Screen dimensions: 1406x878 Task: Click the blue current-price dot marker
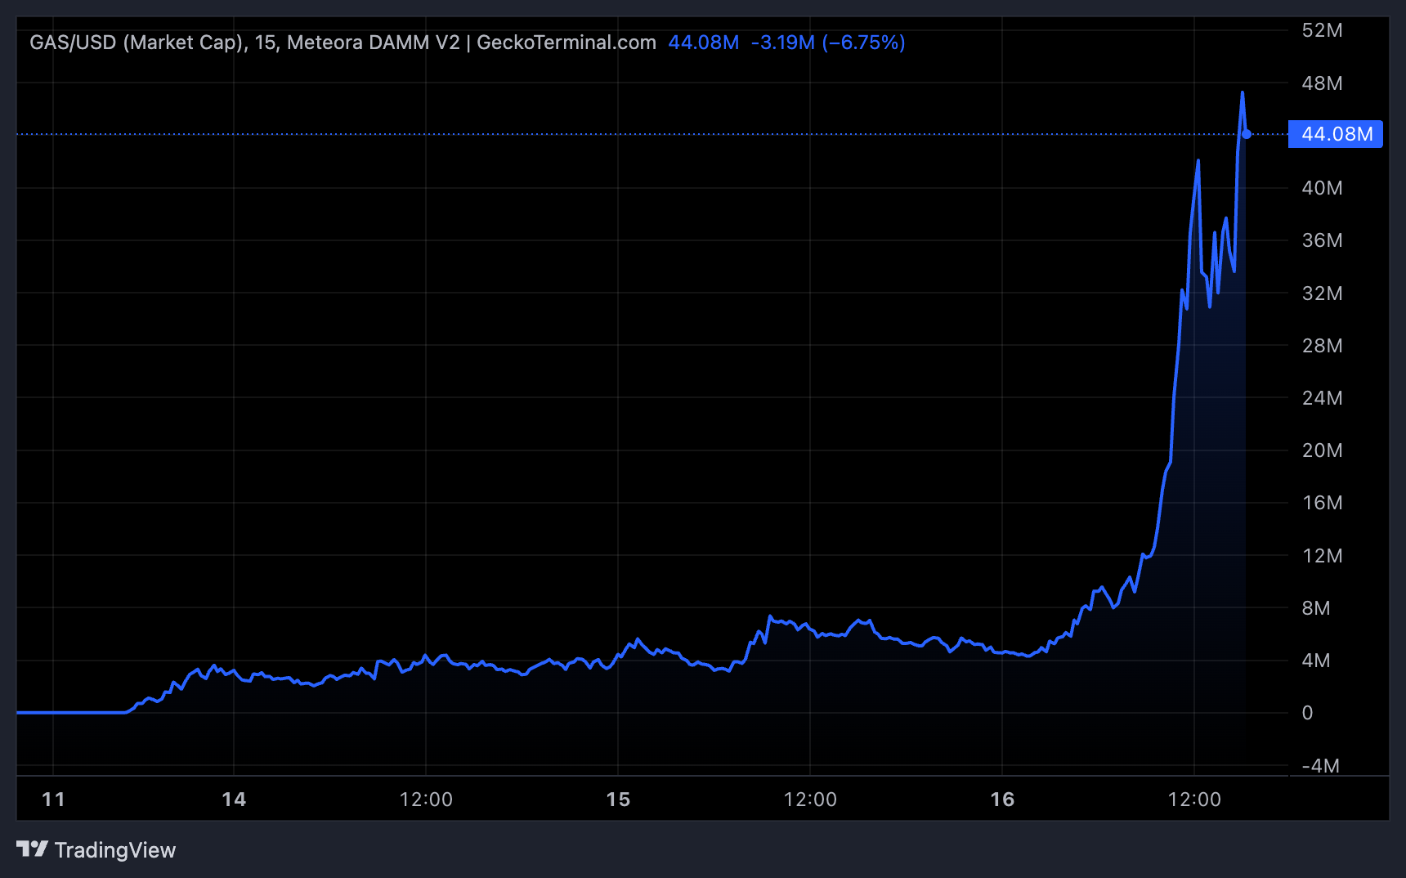[1246, 132]
